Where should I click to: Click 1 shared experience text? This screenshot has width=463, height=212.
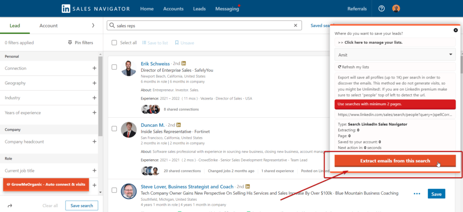tap(278, 171)
